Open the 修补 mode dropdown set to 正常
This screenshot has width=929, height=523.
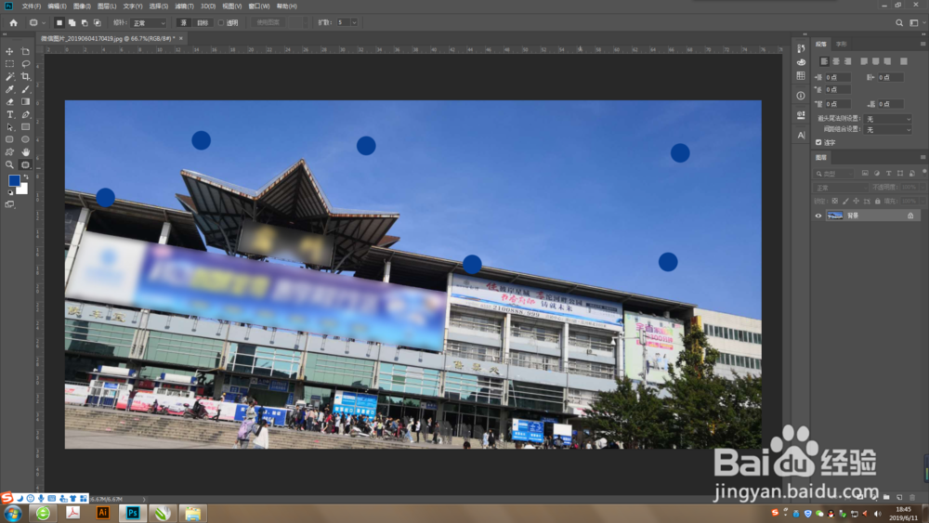pyautogui.click(x=149, y=23)
